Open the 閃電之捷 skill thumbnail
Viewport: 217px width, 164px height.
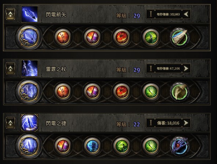[x=29, y=123]
